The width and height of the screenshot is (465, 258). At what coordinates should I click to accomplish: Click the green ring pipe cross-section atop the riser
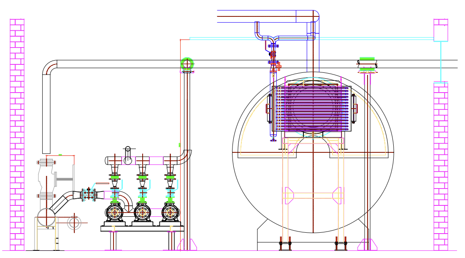(187, 64)
